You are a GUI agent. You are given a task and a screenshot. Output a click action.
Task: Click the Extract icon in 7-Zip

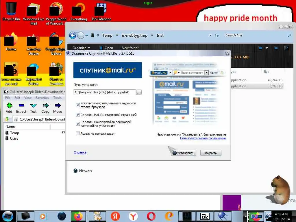(x=21, y=108)
